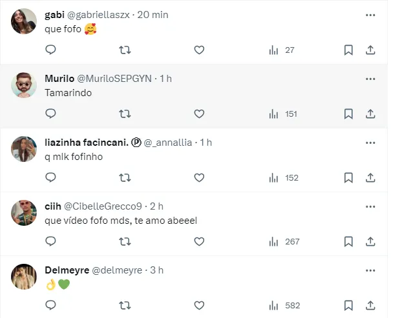Viewport: 400px width, 318px height.
Task: Share gabi's tweet
Action: [370, 50]
